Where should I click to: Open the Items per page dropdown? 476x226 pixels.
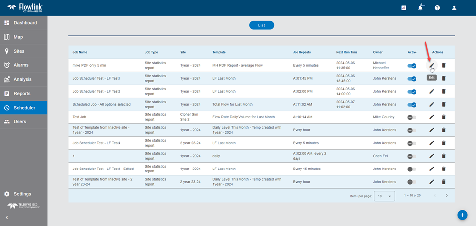[x=384, y=196]
